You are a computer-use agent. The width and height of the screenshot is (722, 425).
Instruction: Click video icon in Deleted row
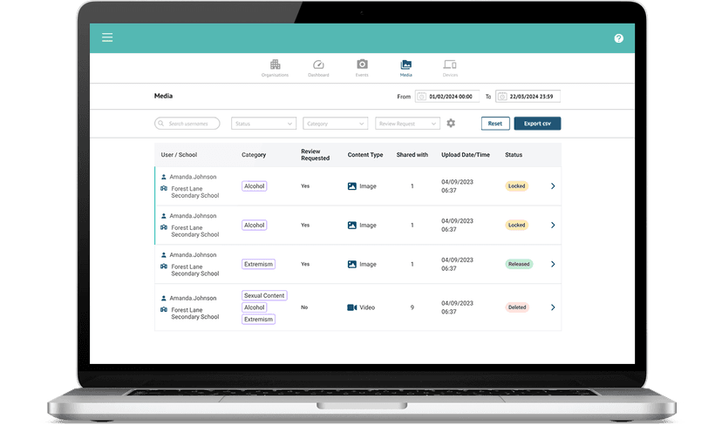[351, 307]
